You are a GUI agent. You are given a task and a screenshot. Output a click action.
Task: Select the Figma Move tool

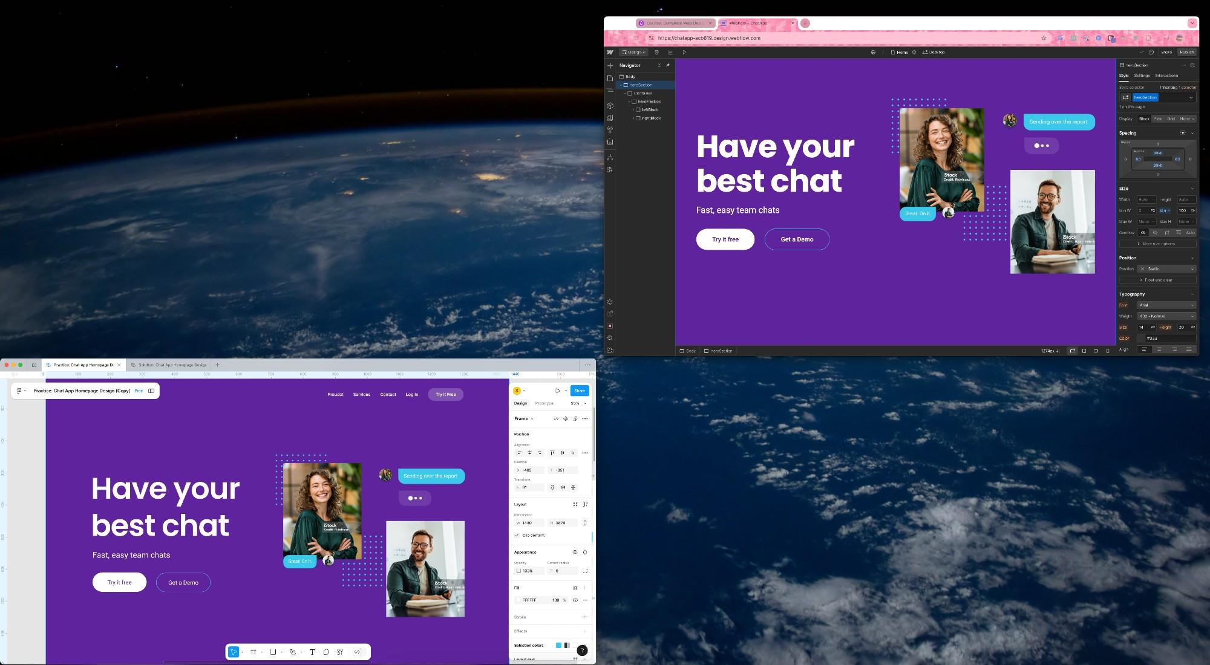tap(234, 652)
